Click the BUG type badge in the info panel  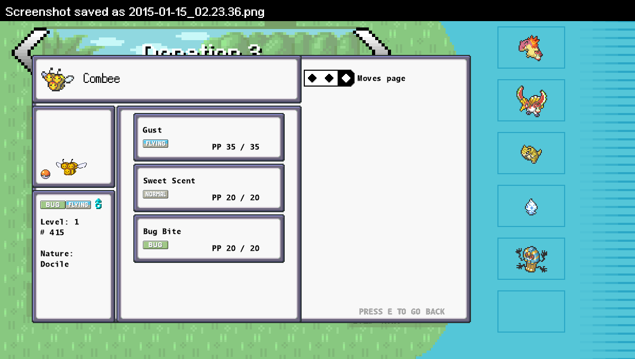tap(53, 205)
